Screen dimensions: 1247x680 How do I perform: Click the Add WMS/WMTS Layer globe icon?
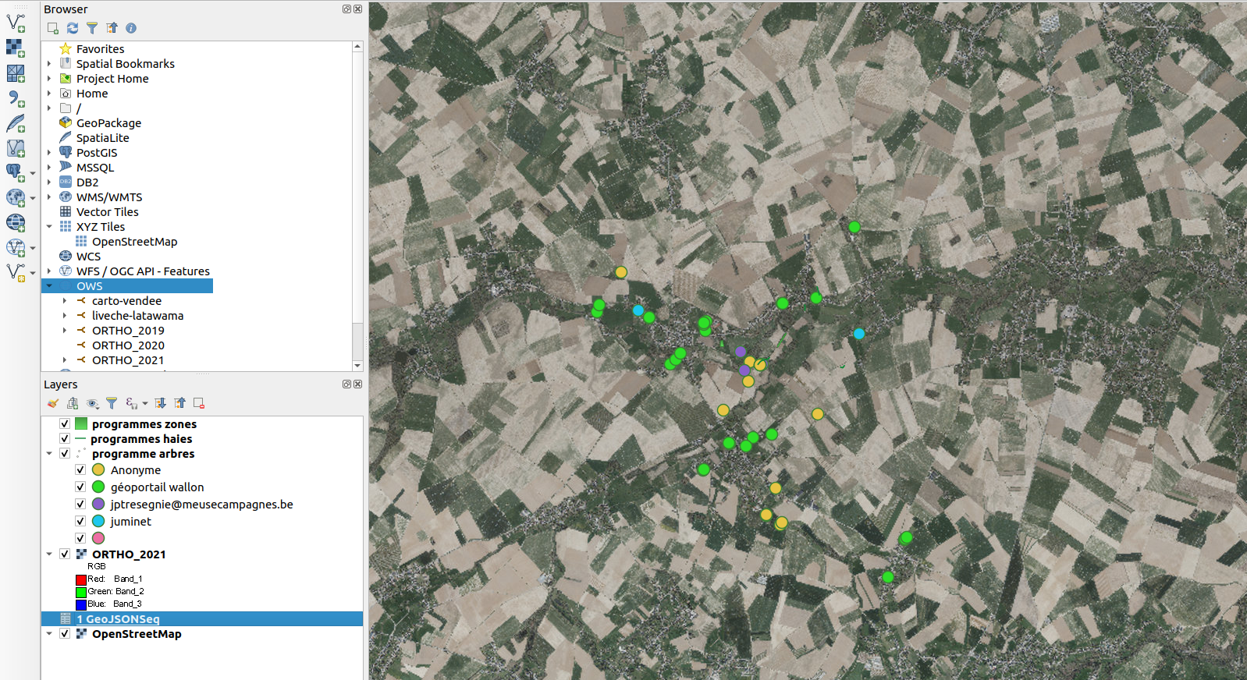(15, 197)
